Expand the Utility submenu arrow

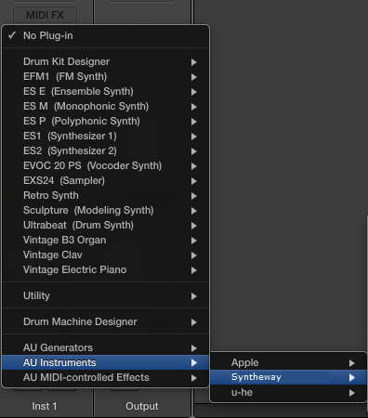tap(194, 296)
